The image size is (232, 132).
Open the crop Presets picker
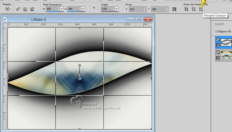coord(8,9)
